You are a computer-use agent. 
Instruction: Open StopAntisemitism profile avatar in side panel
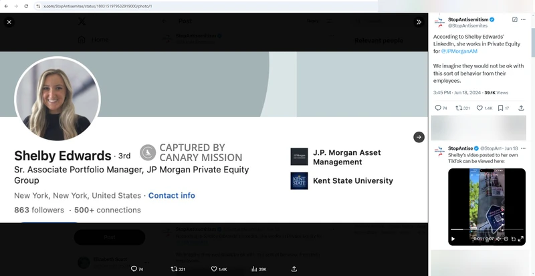tap(439, 22)
